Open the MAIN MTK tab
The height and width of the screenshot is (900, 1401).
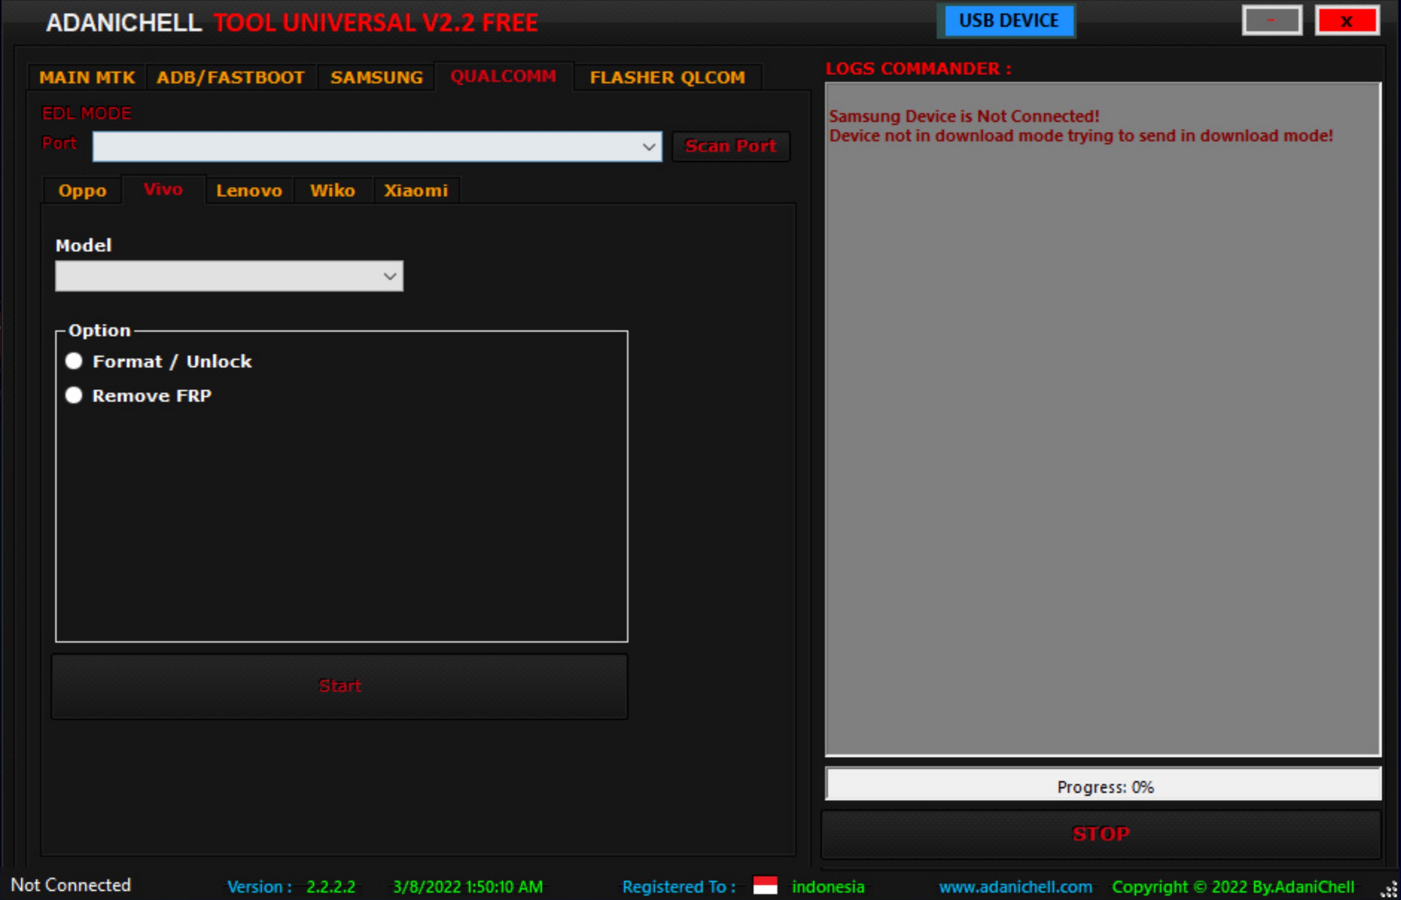coord(87,77)
